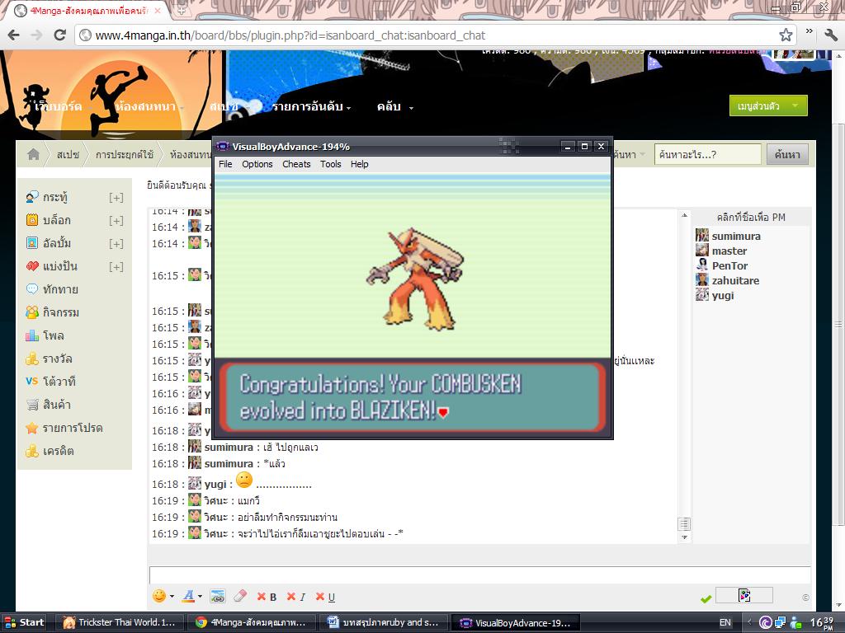Send a PM to user yugi in the user list

(723, 296)
